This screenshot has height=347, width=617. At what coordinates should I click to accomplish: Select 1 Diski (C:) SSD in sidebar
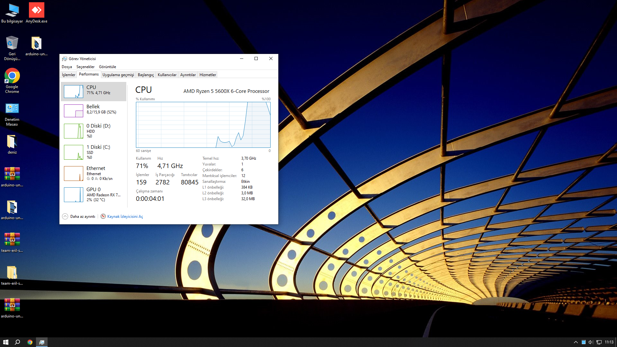(94, 152)
